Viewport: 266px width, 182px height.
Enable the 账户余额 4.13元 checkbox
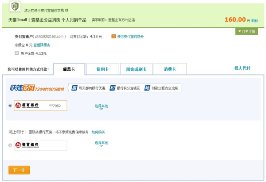click(17, 53)
